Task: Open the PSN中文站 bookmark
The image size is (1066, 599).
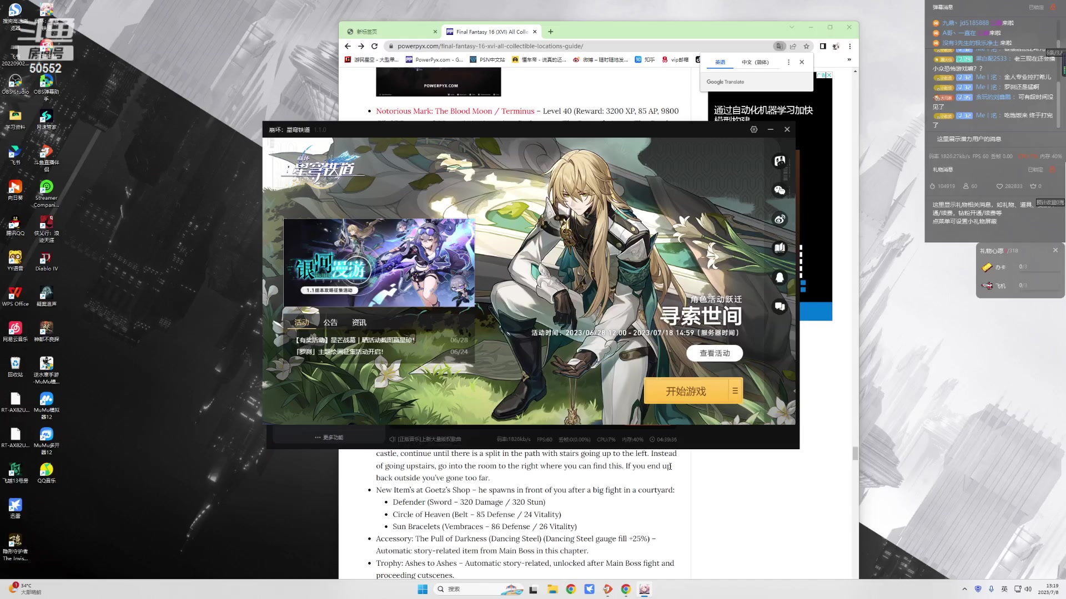Action: [487, 59]
